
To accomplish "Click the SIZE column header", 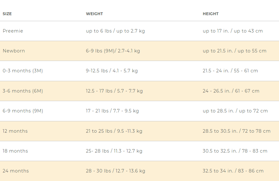I will [x=7, y=14].
